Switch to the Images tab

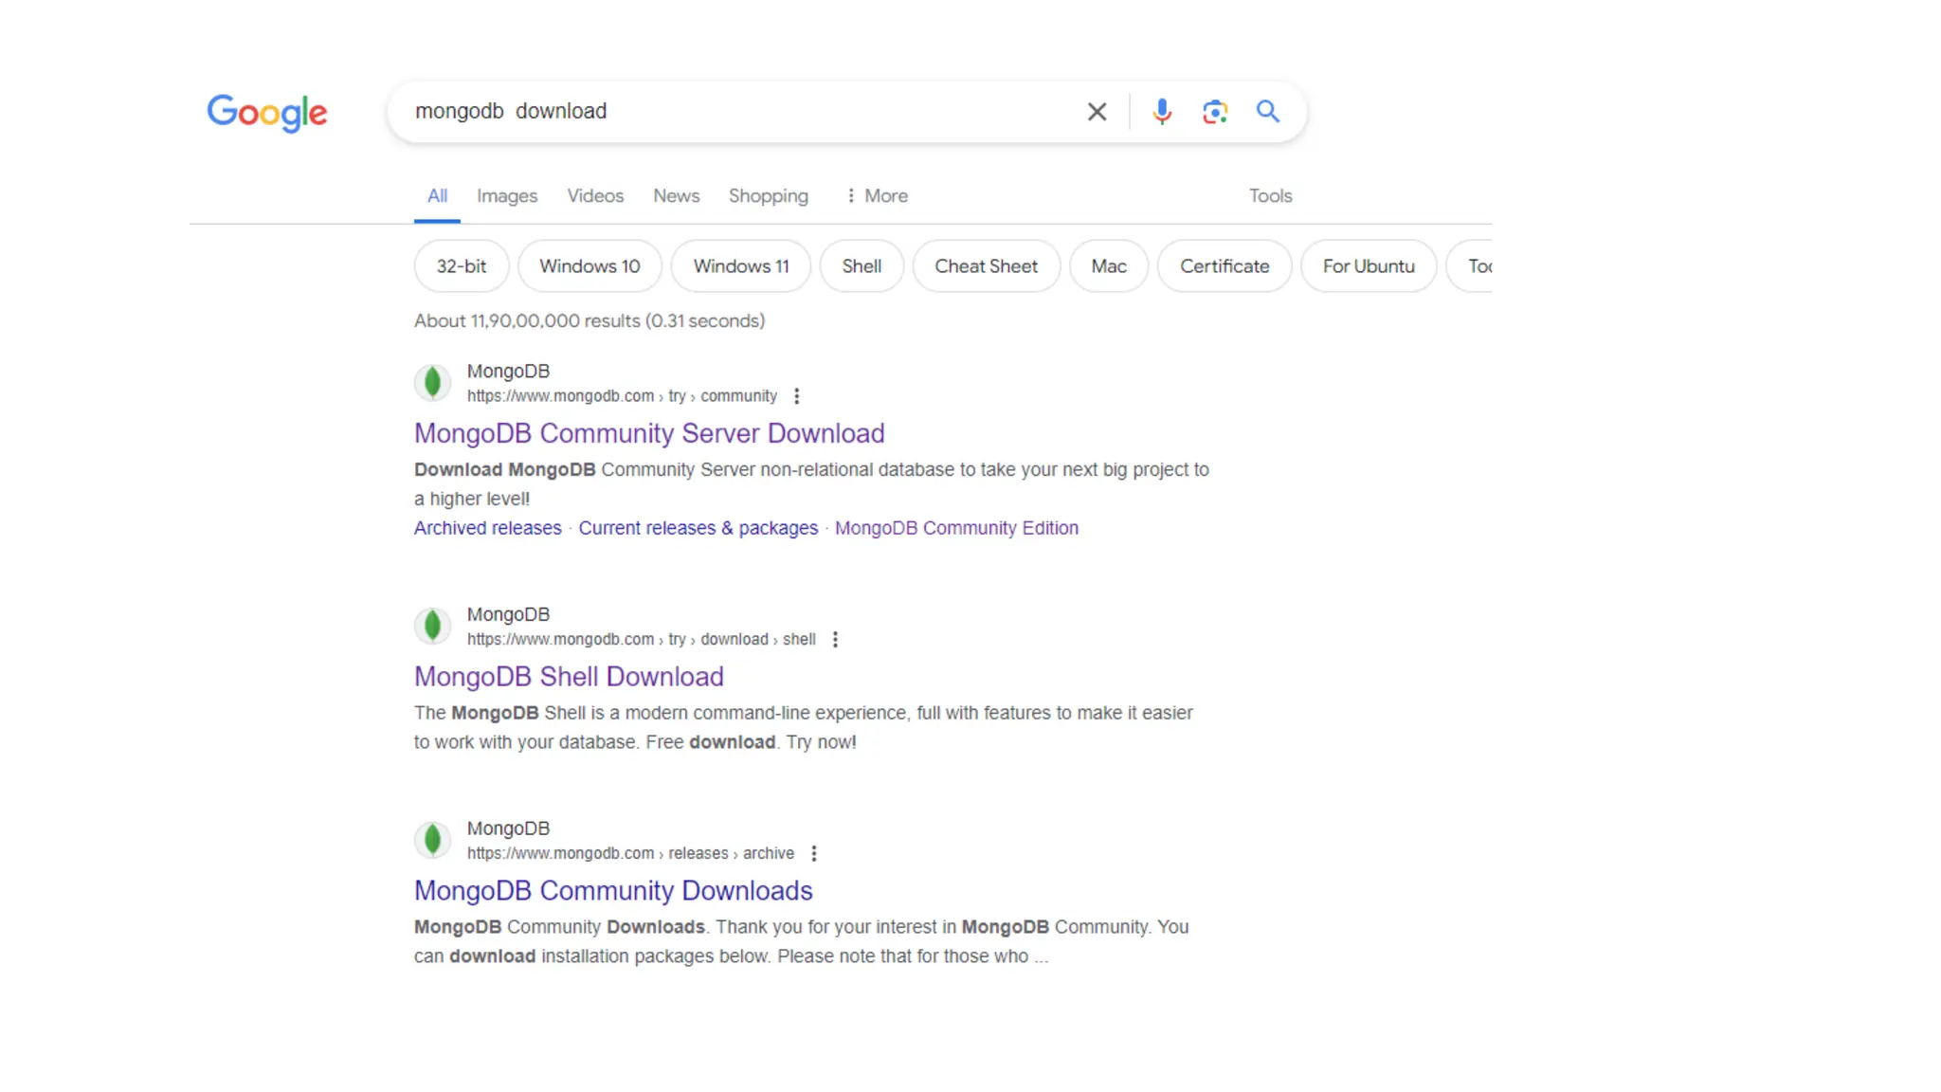(x=506, y=196)
